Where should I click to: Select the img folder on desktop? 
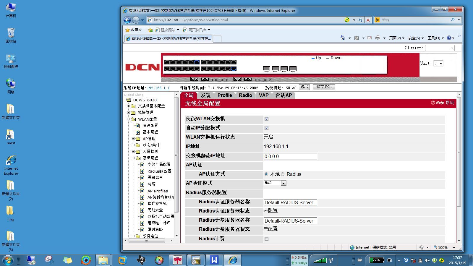[11, 213]
